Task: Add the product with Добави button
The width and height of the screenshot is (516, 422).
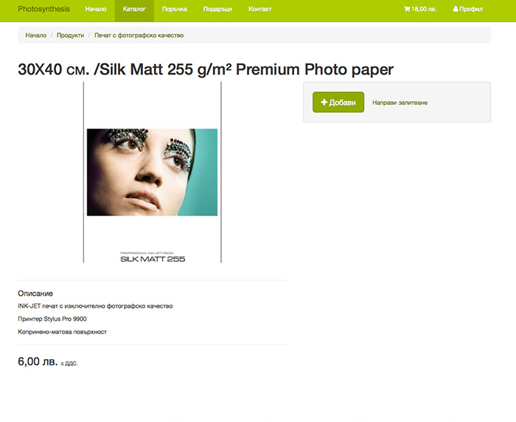Action: (x=338, y=102)
